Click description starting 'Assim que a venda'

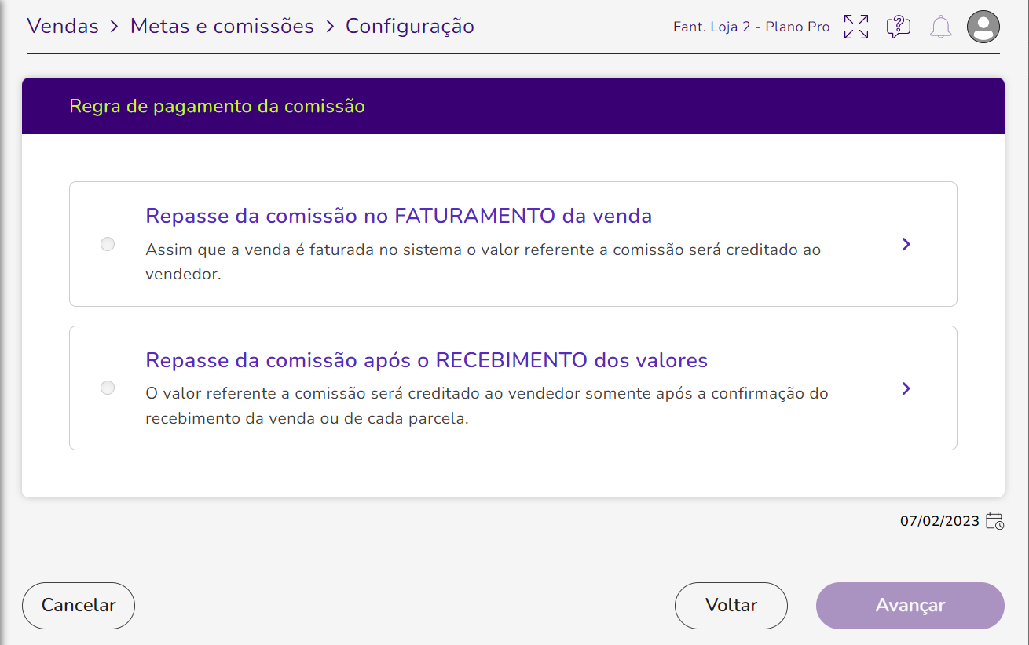pos(483,262)
